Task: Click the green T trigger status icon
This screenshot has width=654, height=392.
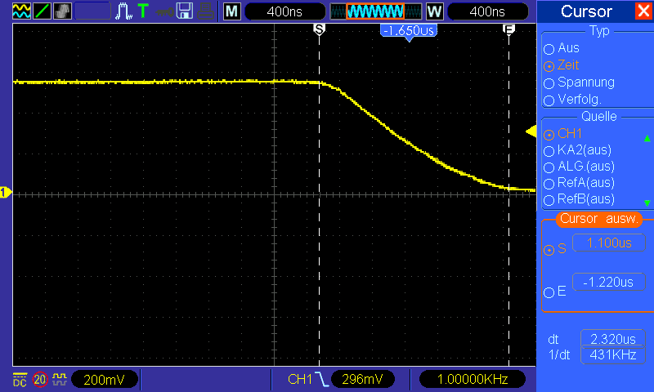Action: [143, 11]
